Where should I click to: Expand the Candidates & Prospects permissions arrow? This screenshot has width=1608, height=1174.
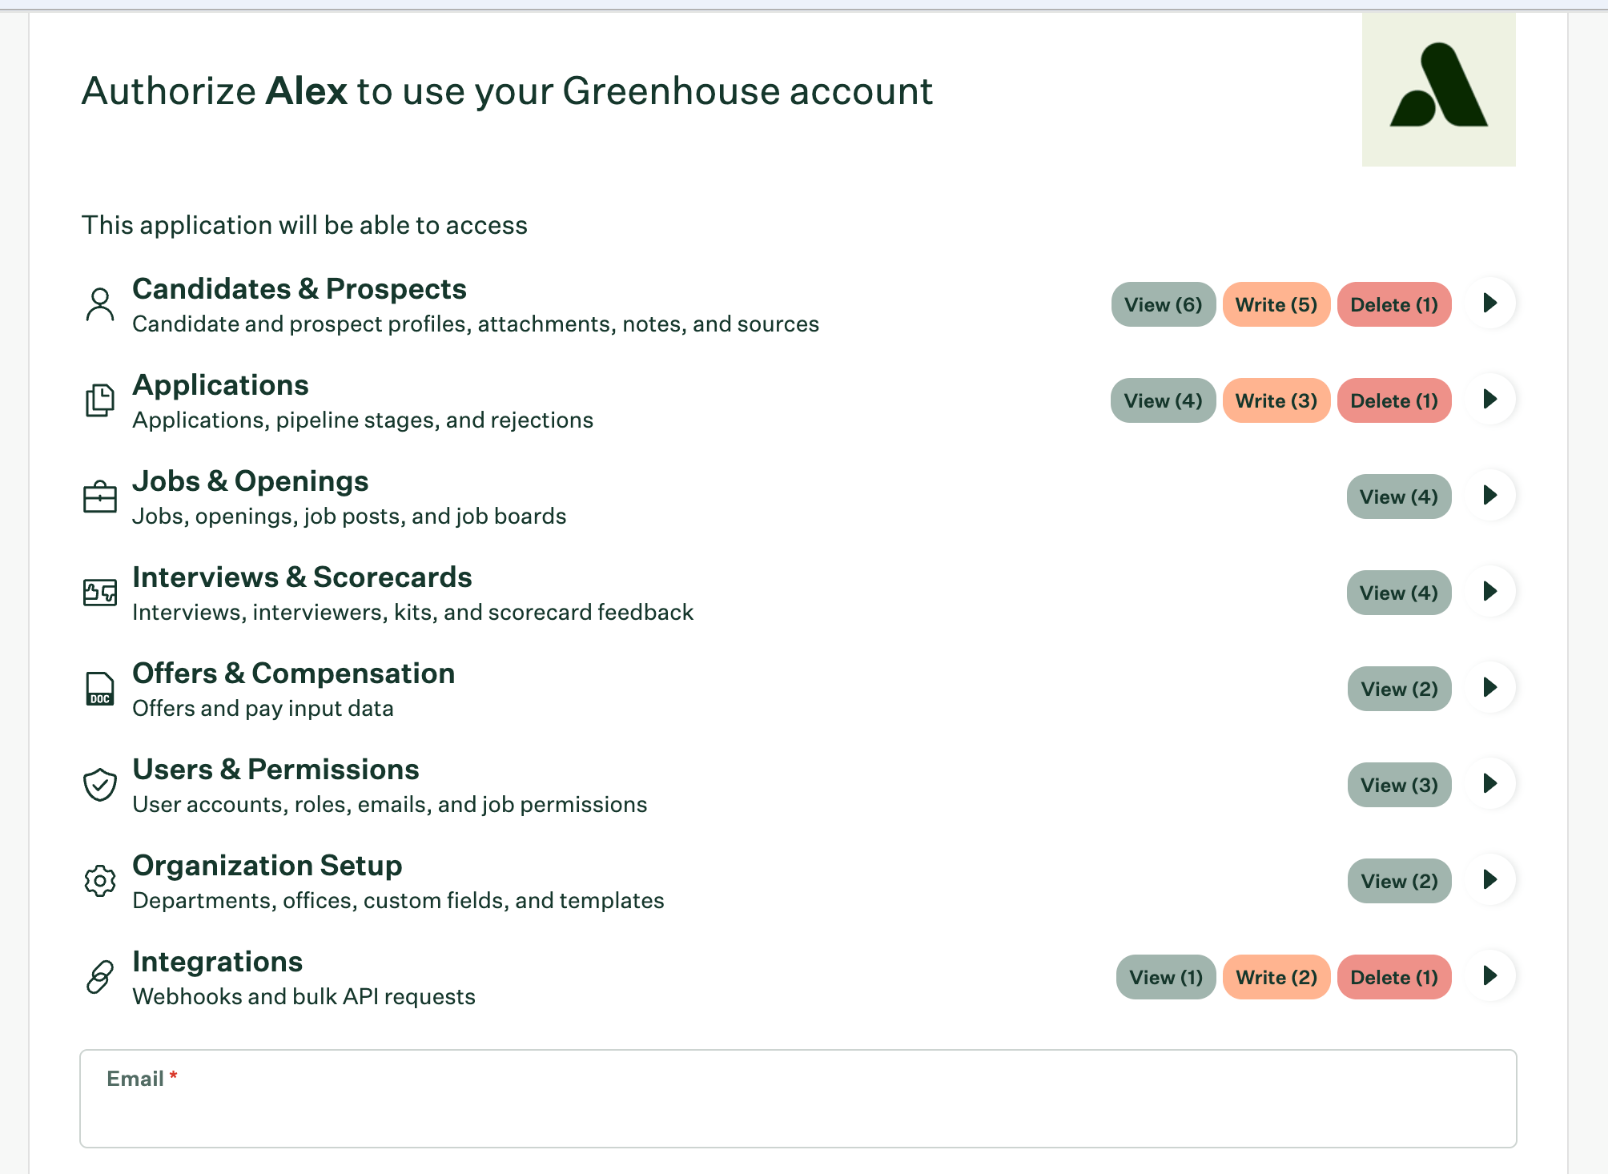pyautogui.click(x=1490, y=304)
